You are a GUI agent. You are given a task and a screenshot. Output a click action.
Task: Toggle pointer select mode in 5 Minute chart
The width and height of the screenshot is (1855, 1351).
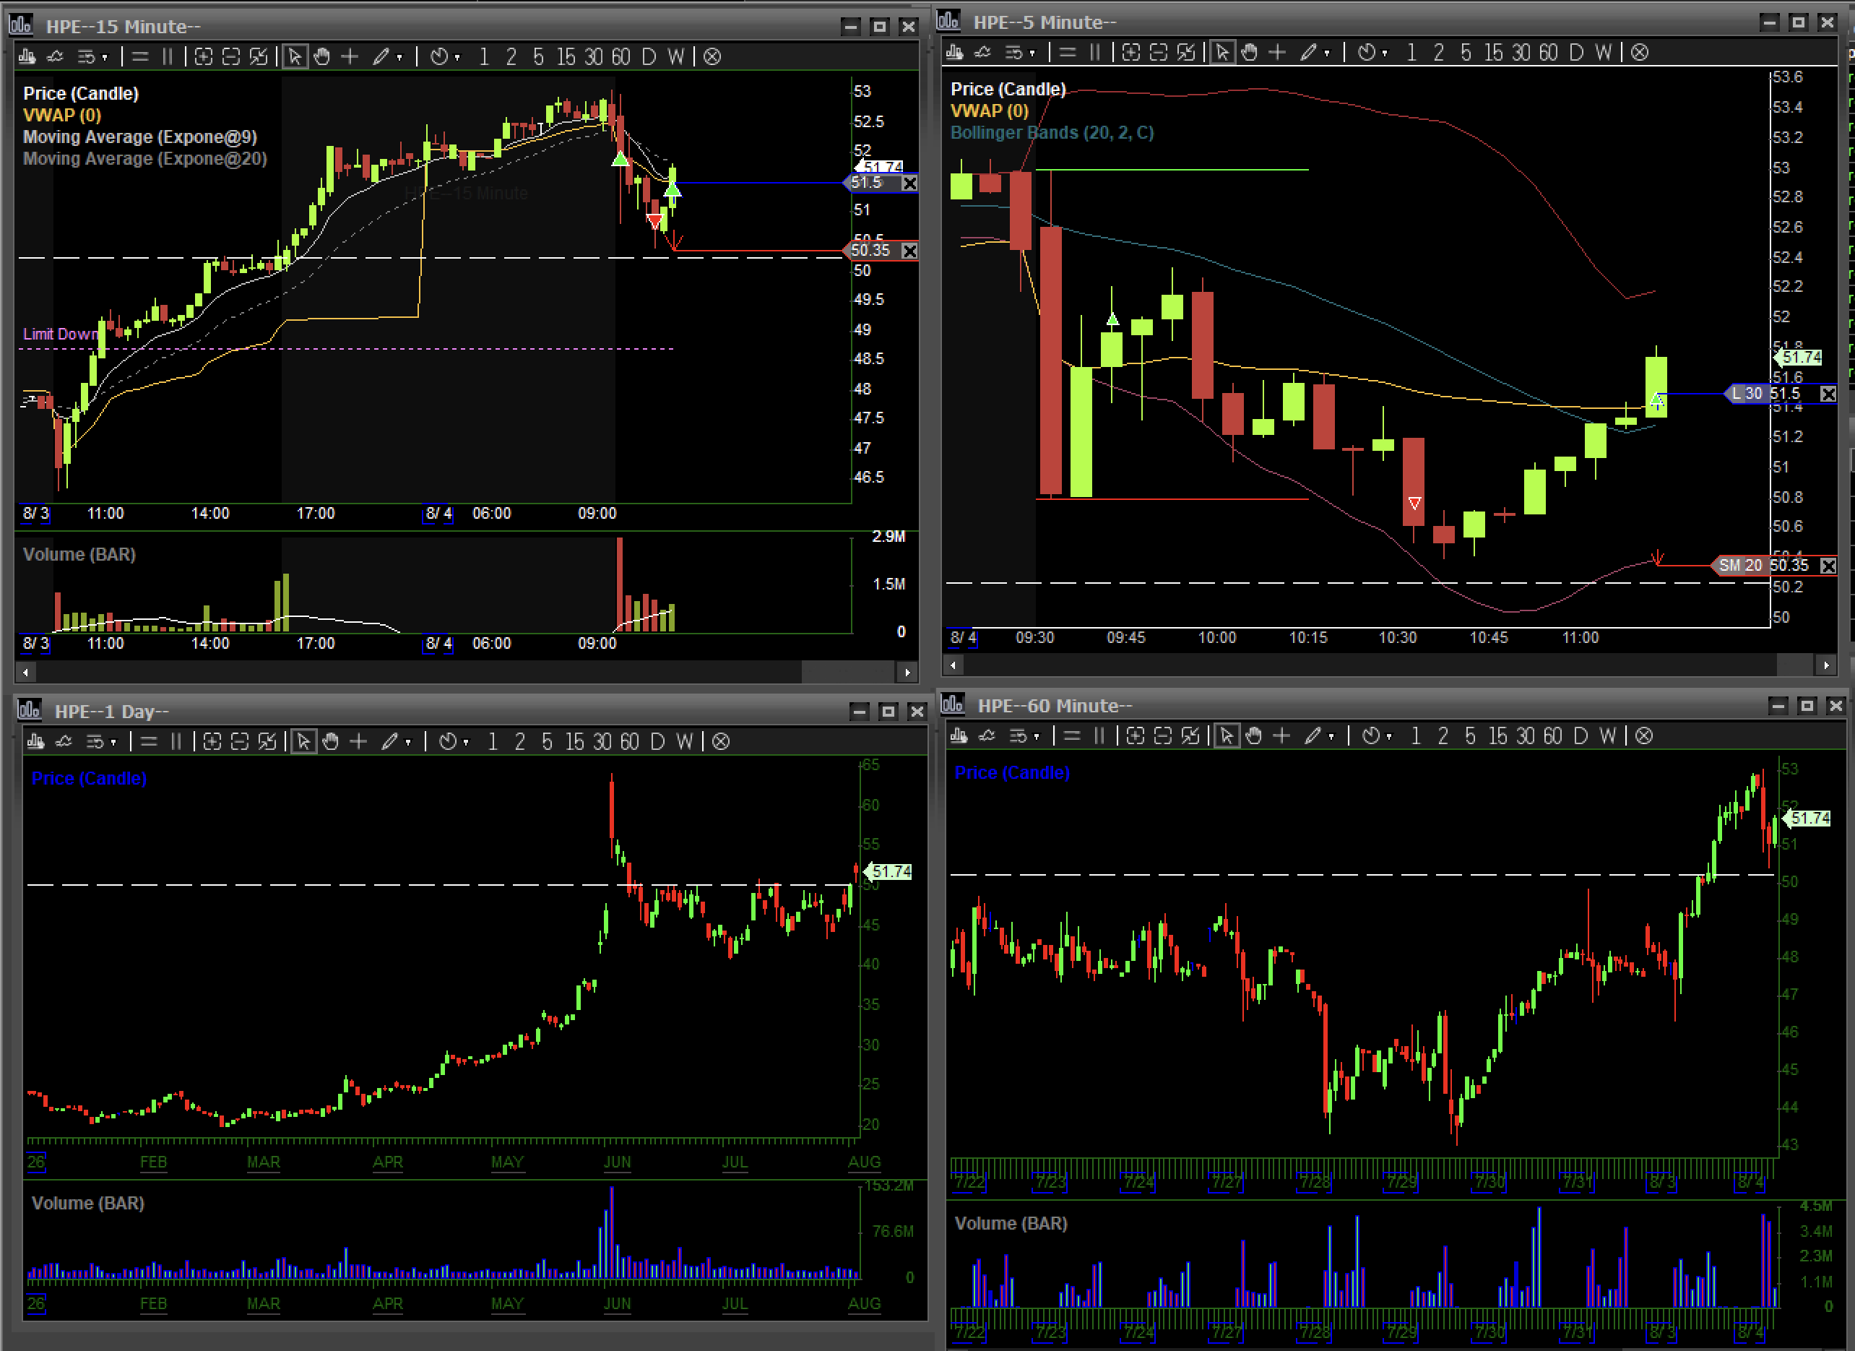tap(1223, 52)
